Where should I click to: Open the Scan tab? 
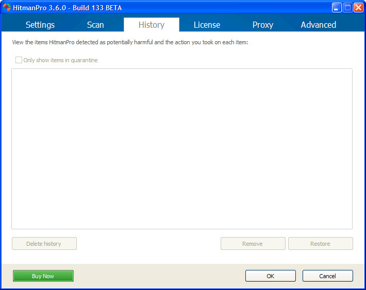(x=95, y=25)
